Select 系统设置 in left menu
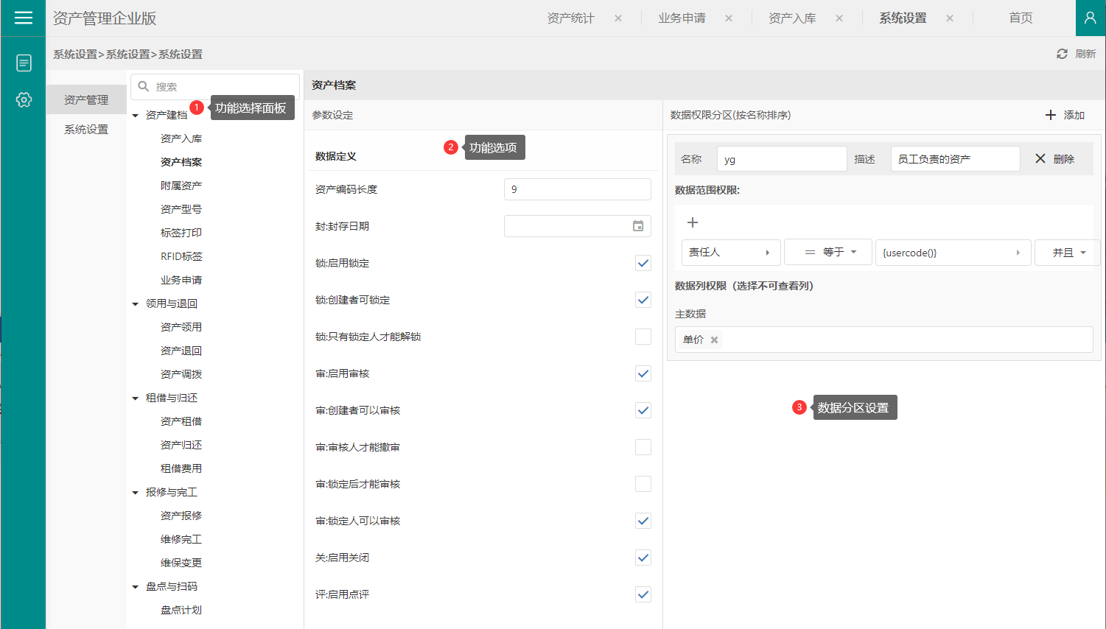 coord(86,129)
